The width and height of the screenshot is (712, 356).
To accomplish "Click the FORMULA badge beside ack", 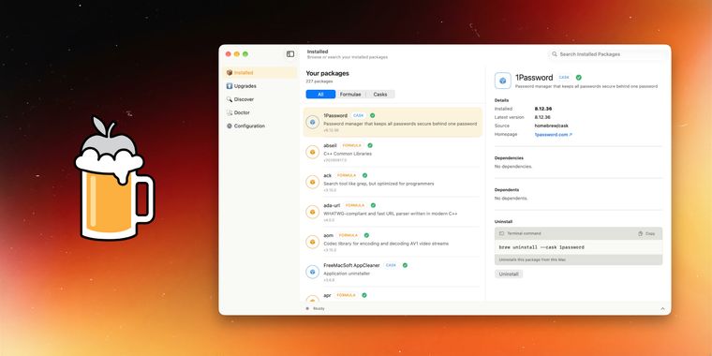I will [347, 175].
